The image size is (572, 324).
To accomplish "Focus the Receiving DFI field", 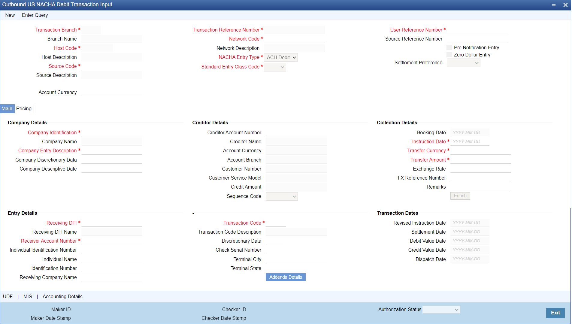I will (x=112, y=223).
